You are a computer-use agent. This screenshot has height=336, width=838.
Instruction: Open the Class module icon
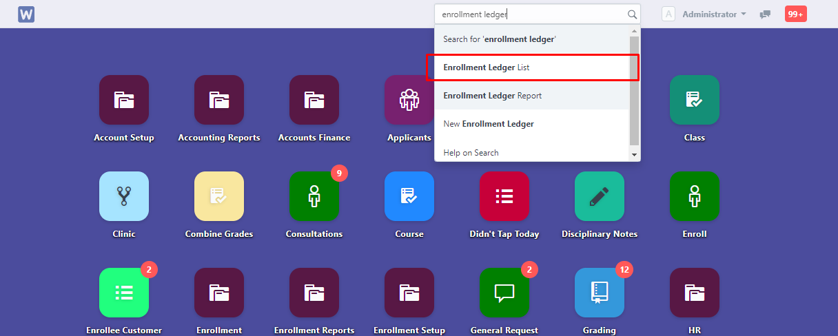695,100
